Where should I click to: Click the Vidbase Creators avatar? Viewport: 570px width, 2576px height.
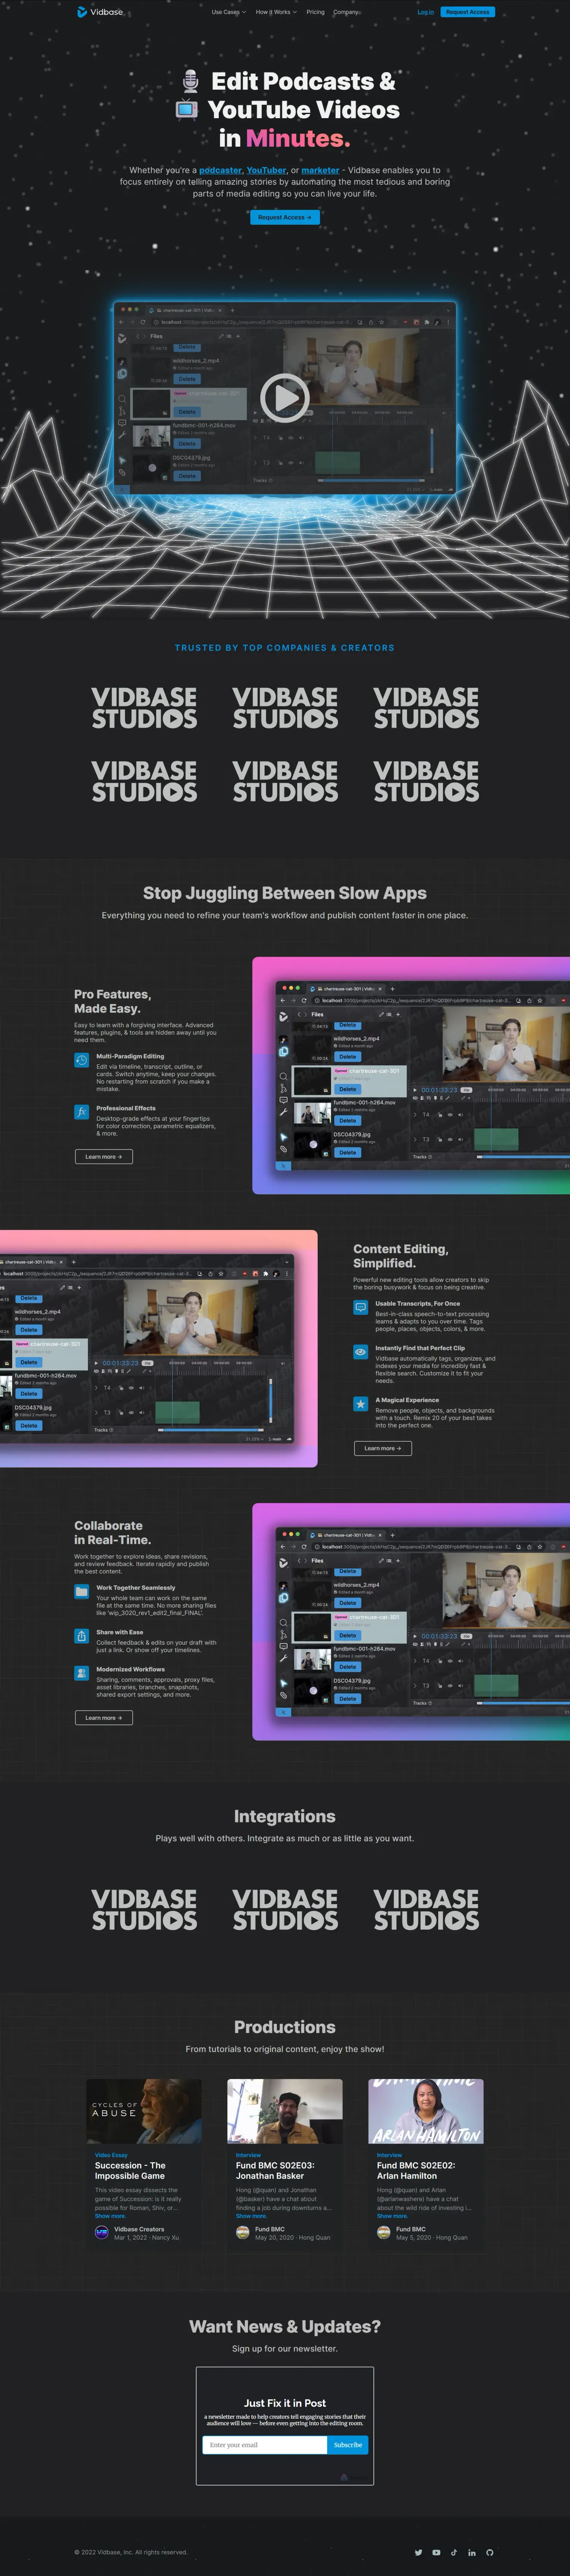(101, 2233)
